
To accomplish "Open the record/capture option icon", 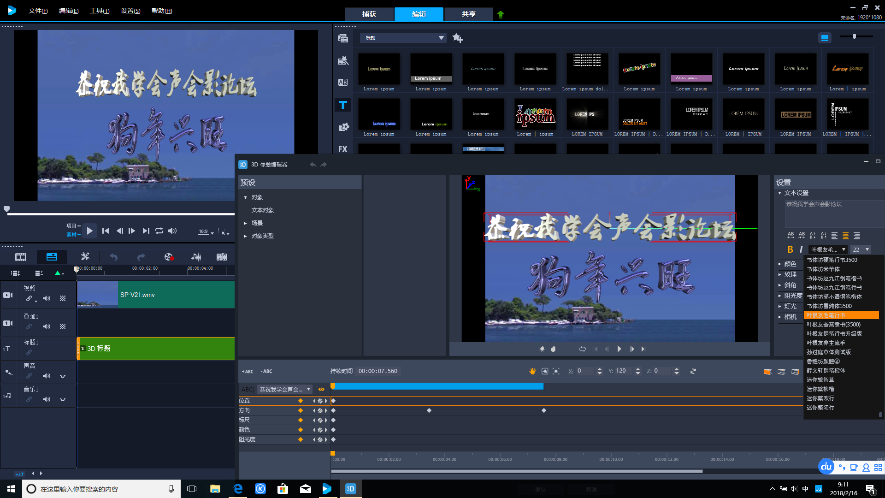I will (169, 257).
